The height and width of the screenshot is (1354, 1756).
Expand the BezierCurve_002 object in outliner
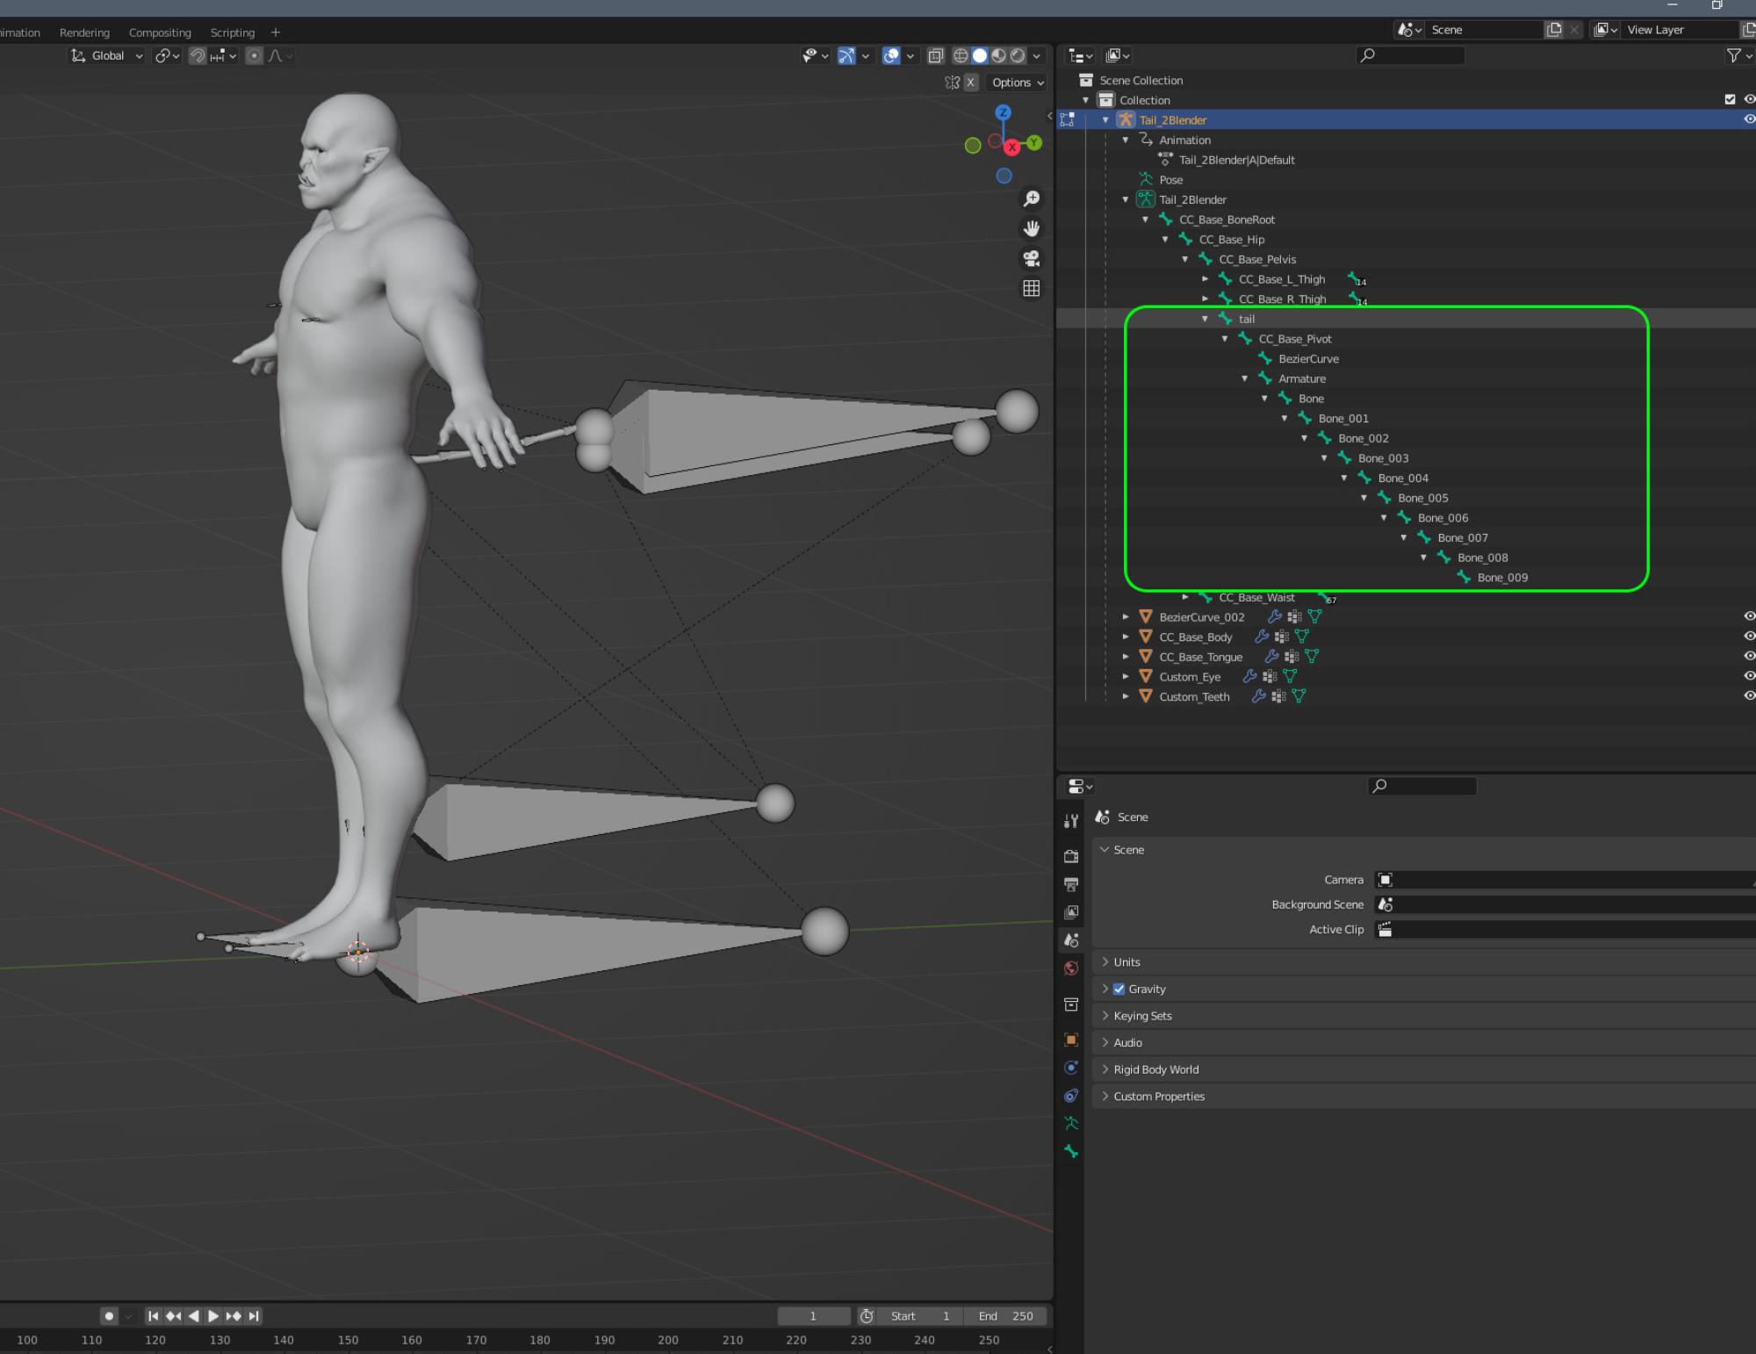[x=1126, y=617]
